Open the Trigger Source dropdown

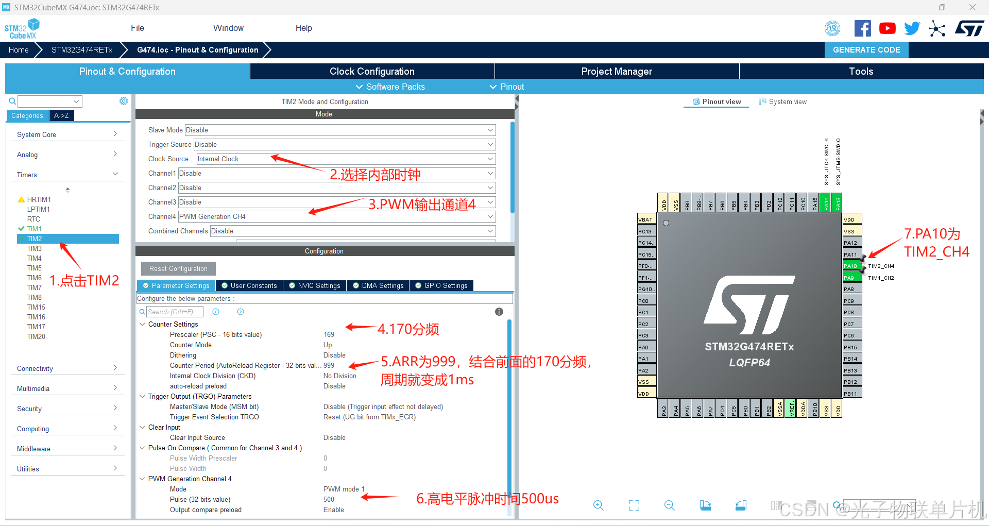(345, 145)
